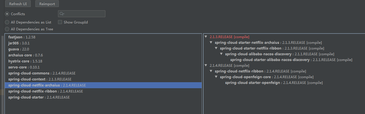Collapse the 2.1.4.RELEASE tree node

point(206,65)
